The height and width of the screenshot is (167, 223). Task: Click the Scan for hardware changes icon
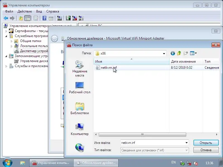point(59,18)
